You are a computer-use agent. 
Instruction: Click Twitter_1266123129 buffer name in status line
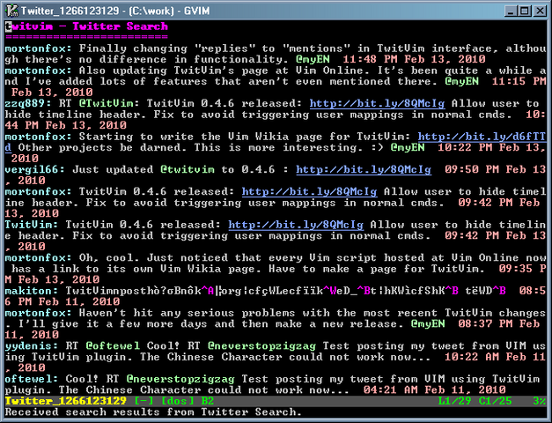(x=65, y=401)
